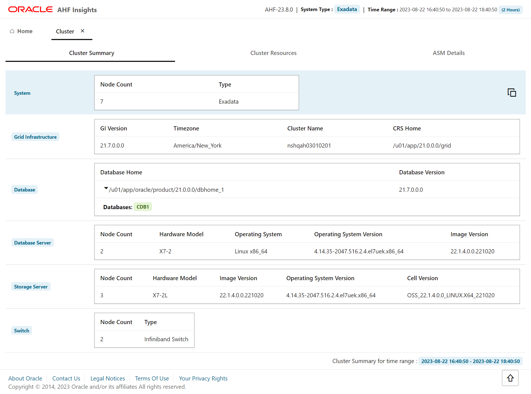531x394 pixels.
Task: Click the cluster summary time range badge
Action: [470, 361]
